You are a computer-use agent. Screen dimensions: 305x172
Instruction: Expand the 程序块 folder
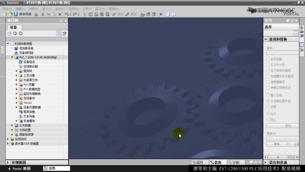(x=17, y=71)
